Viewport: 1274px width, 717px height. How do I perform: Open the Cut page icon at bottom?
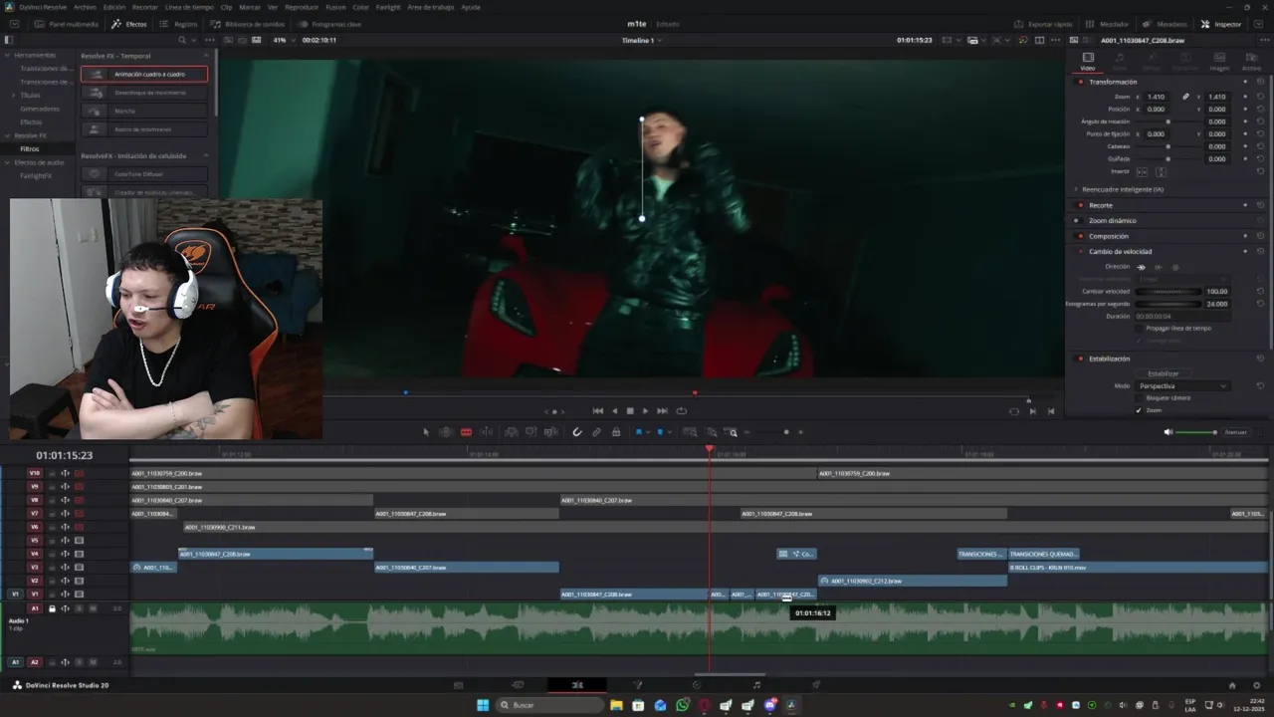(x=518, y=685)
